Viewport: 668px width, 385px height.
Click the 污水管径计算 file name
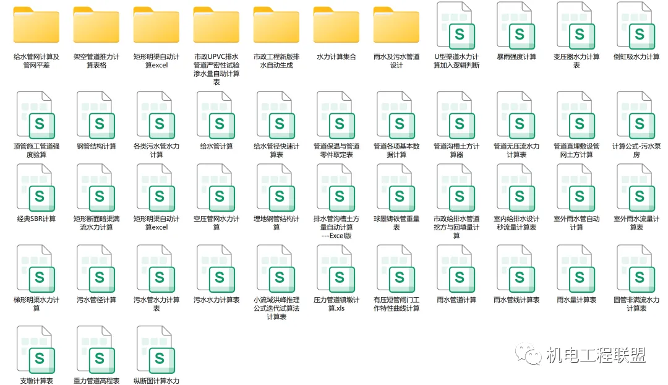[96, 300]
